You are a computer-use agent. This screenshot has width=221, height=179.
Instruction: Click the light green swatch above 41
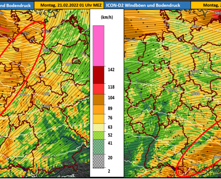point(99,135)
